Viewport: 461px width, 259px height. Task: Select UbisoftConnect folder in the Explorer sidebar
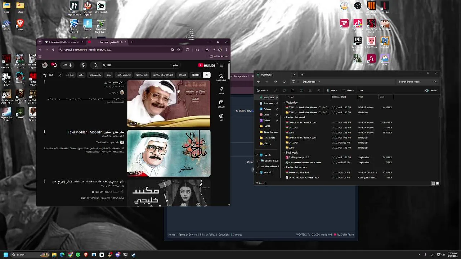(269, 132)
